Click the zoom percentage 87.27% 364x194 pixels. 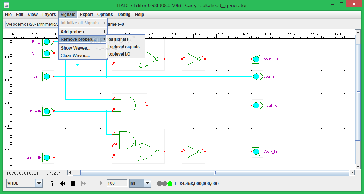[x=54, y=173]
